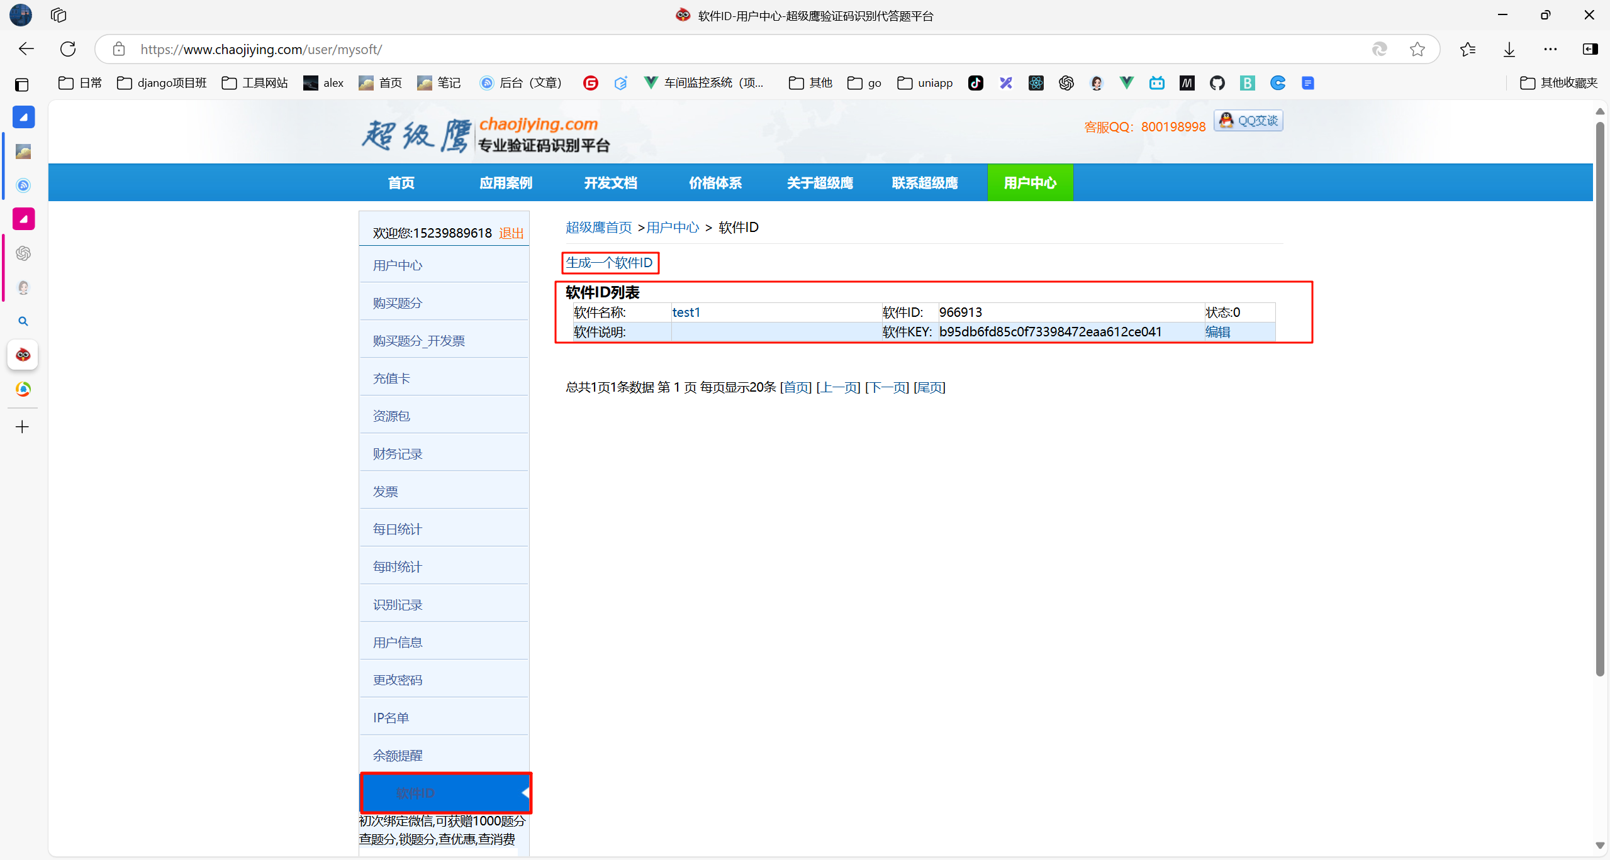Open sidebar search magnifier icon
This screenshot has height=860, width=1610.
pyautogui.click(x=23, y=321)
